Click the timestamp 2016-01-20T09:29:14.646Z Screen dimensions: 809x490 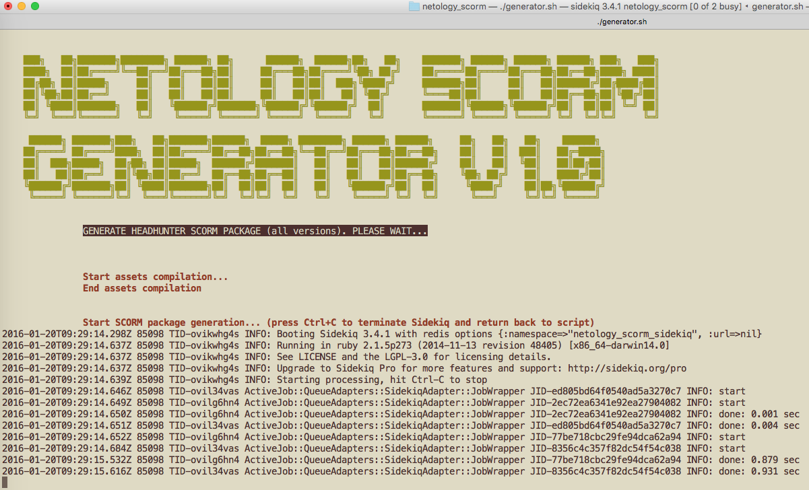pos(67,391)
